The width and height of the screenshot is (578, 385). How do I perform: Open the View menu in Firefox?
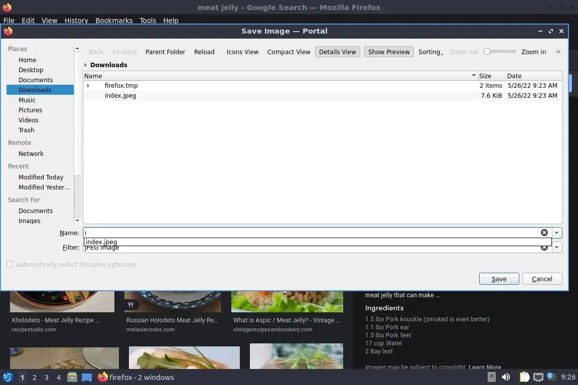49,20
